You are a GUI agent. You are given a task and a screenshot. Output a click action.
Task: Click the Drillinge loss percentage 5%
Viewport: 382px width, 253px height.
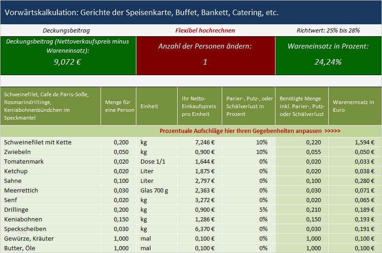(x=264, y=210)
